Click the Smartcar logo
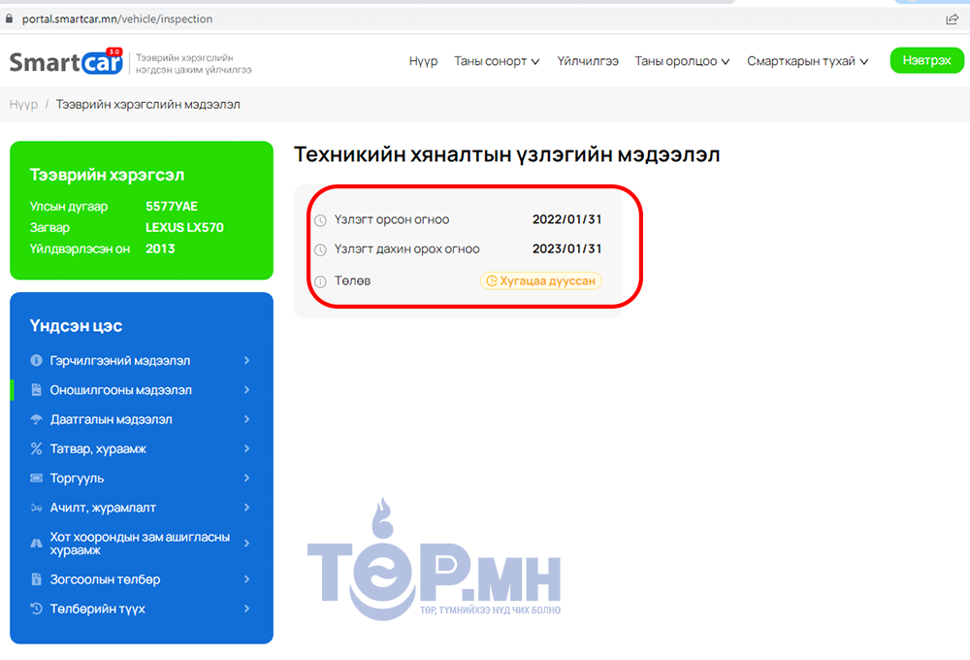 coord(66,62)
